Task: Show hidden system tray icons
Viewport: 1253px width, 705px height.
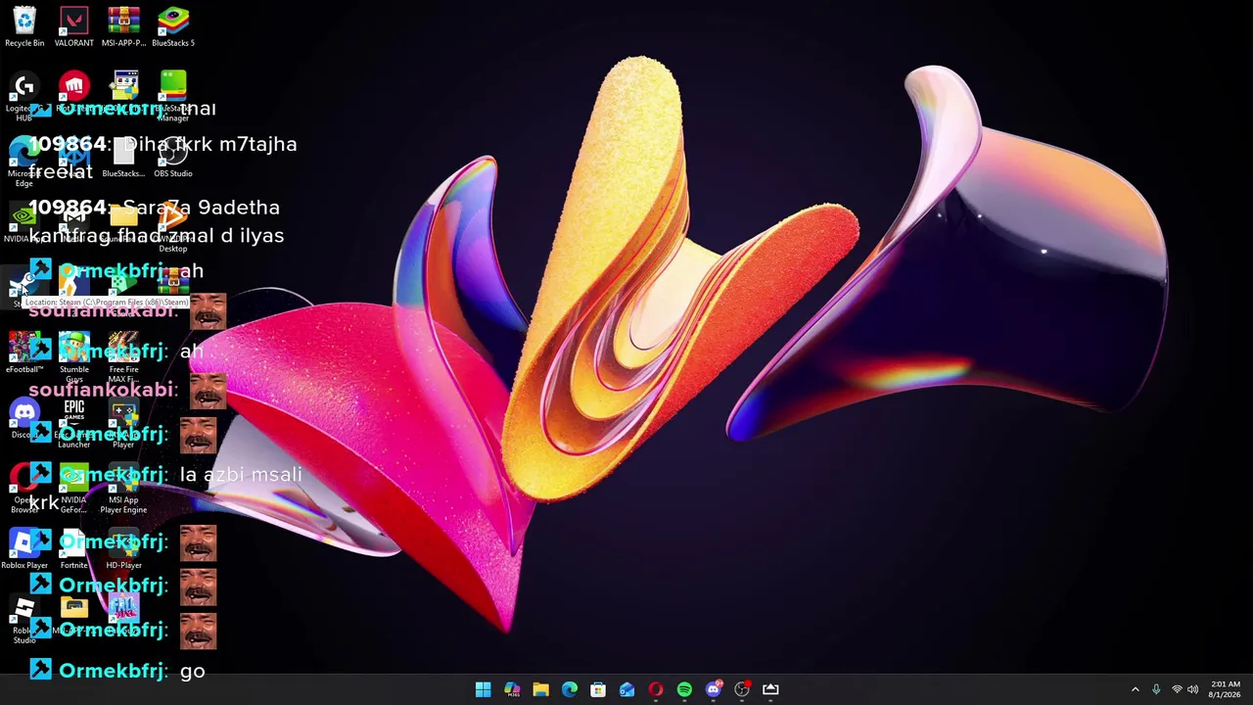Action: point(1136,689)
